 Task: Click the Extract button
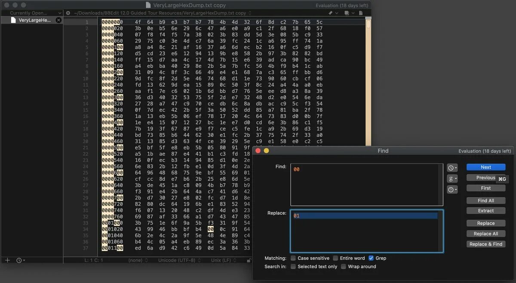(486, 211)
